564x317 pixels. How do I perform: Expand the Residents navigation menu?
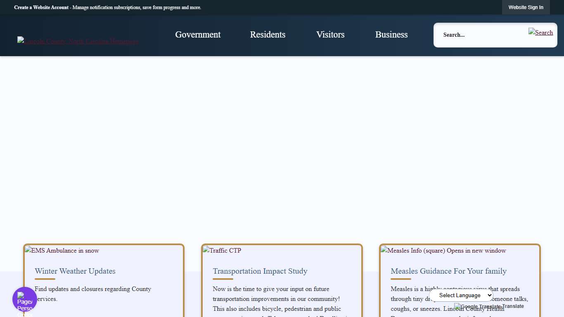(268, 35)
